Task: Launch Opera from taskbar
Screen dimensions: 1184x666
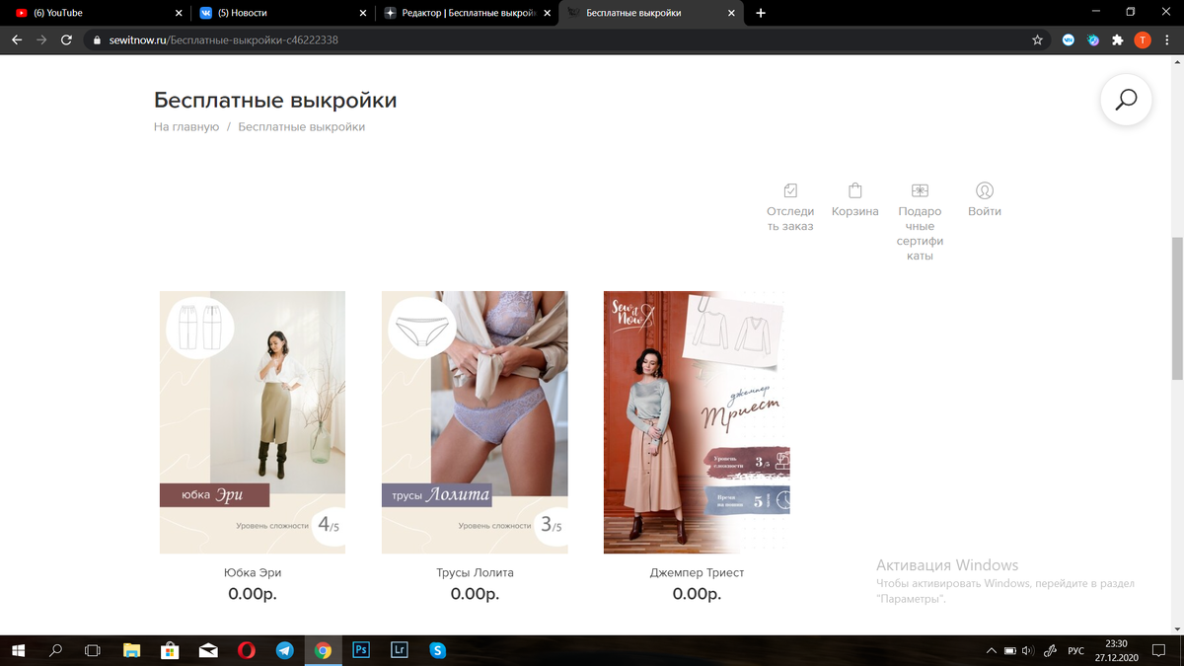Action: [247, 651]
